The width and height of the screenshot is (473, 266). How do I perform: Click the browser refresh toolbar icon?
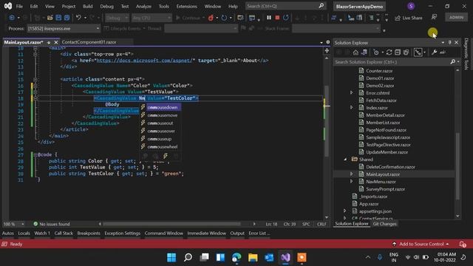(224, 18)
